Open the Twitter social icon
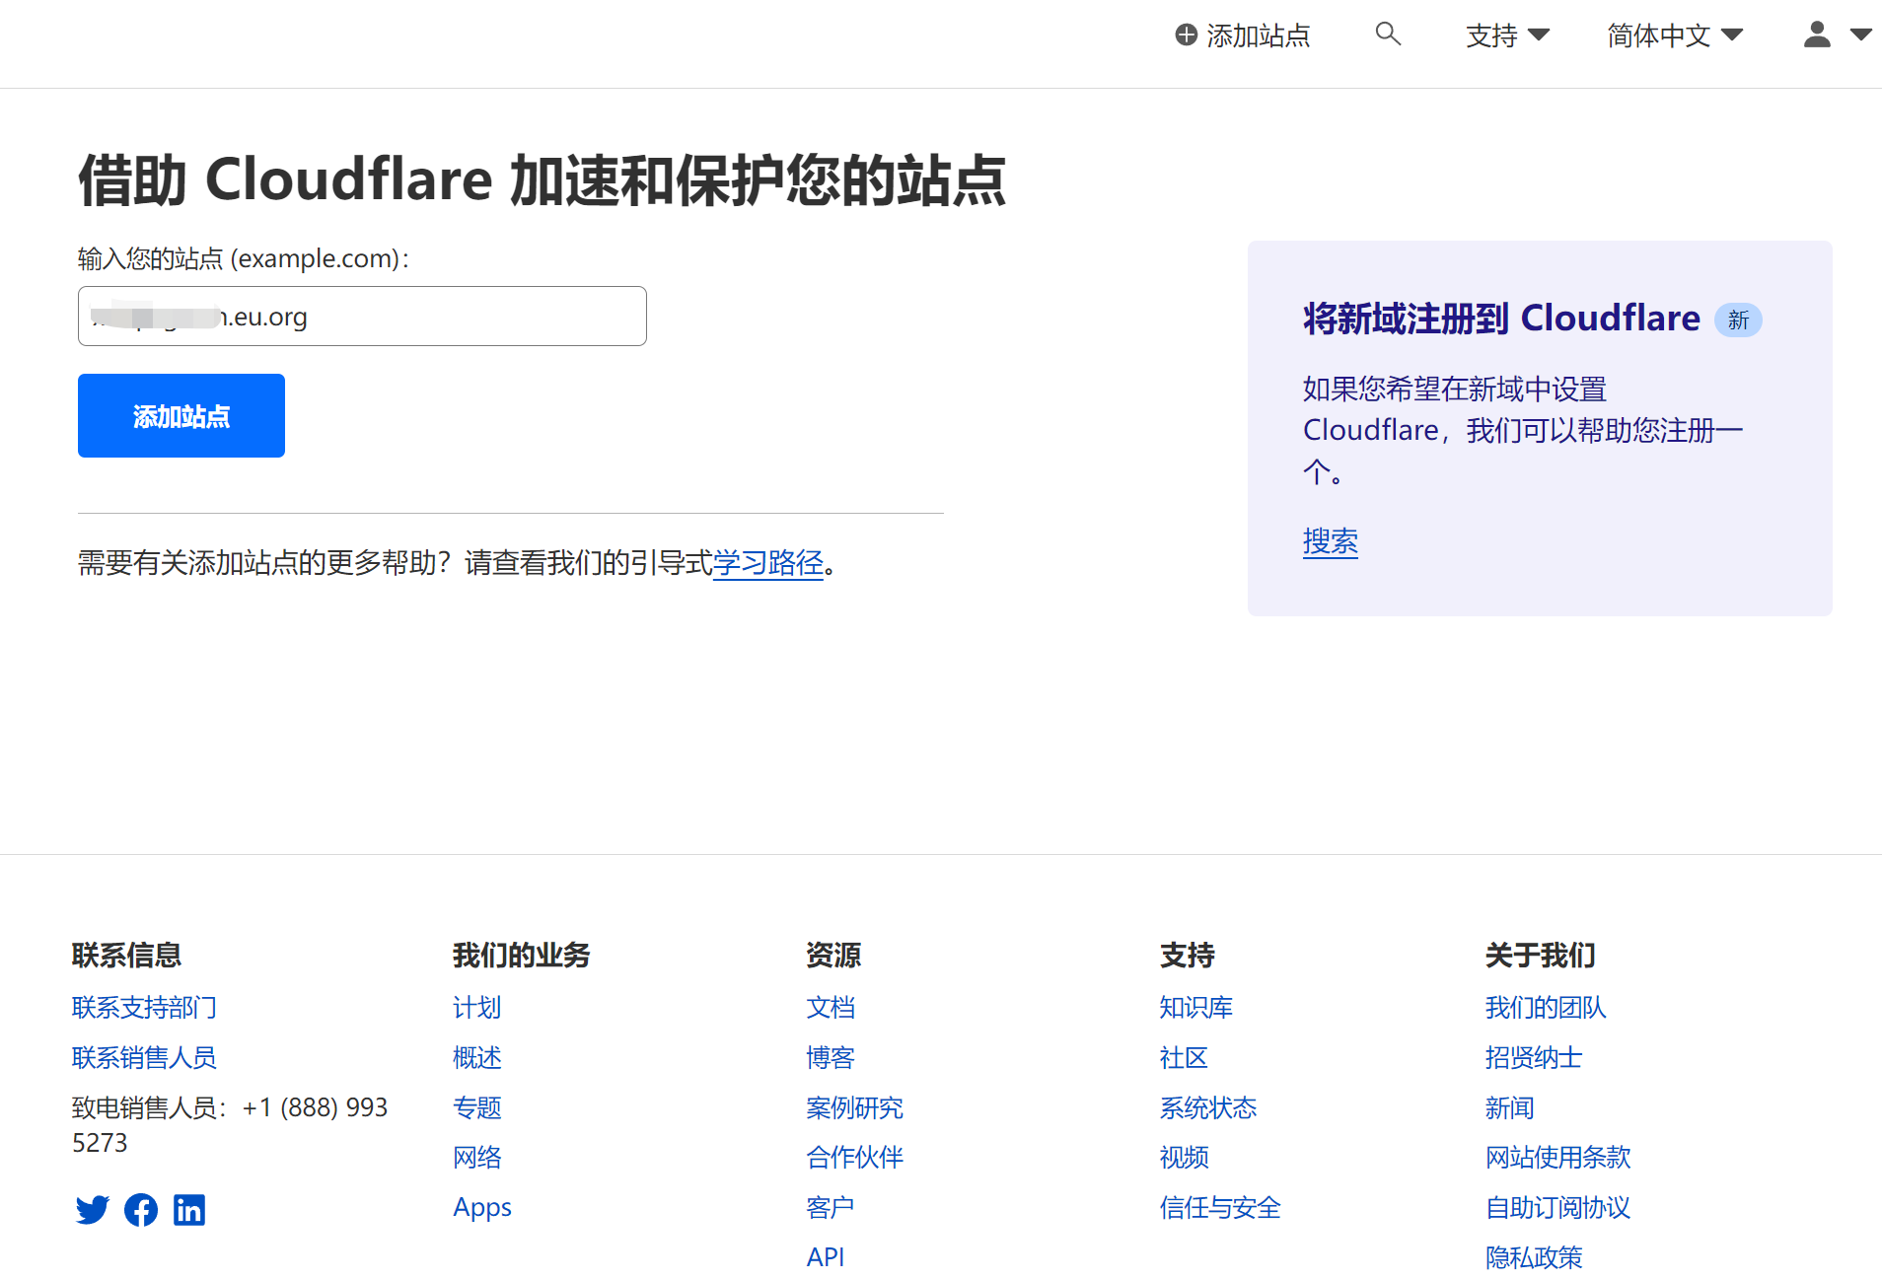This screenshot has height=1280, width=1882. point(93,1209)
